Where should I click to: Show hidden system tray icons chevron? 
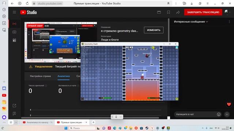[203, 128]
